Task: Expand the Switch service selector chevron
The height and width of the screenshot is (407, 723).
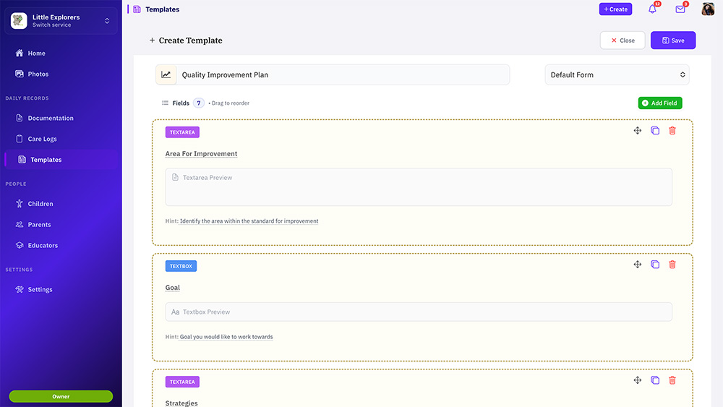Action: [107, 21]
